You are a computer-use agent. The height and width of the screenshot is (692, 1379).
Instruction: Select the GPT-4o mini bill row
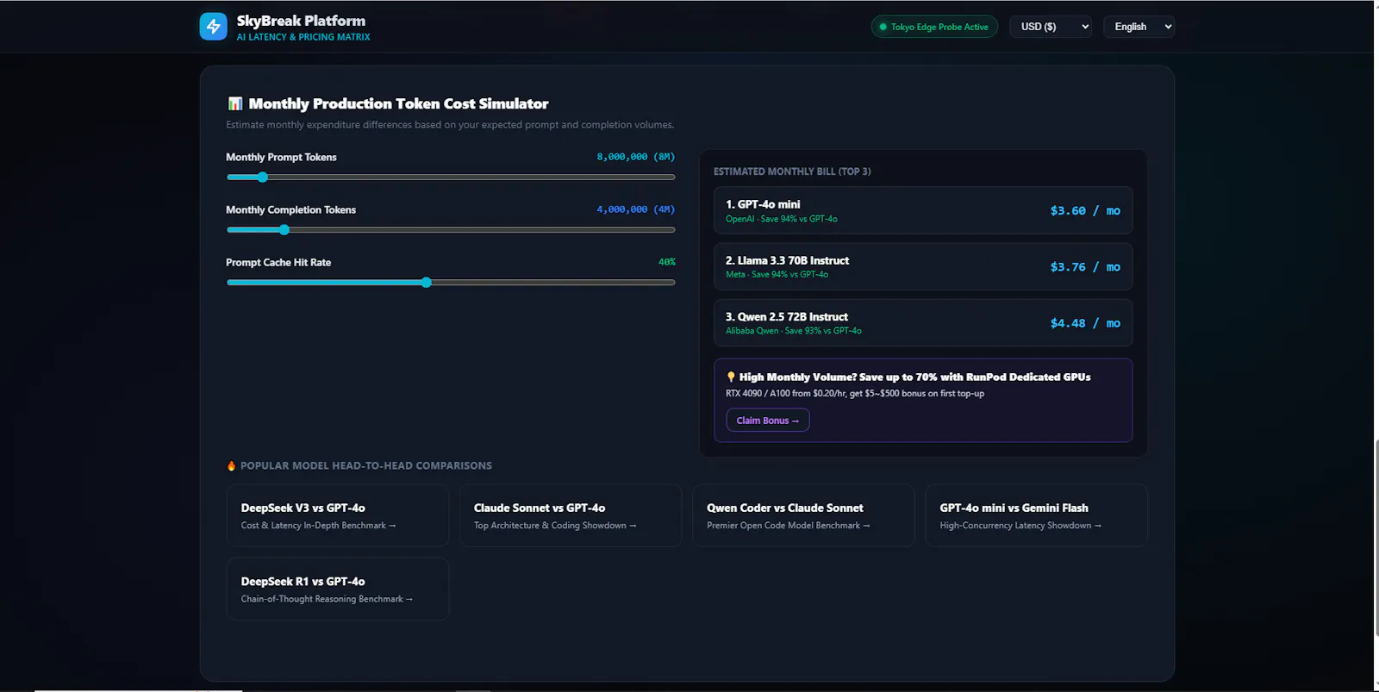click(923, 210)
